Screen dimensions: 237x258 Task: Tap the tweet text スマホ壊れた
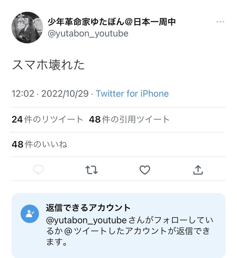48,65
